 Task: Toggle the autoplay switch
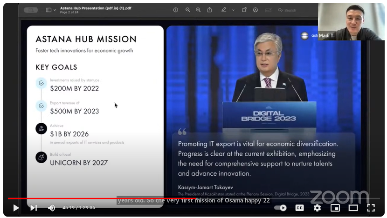click(280, 208)
